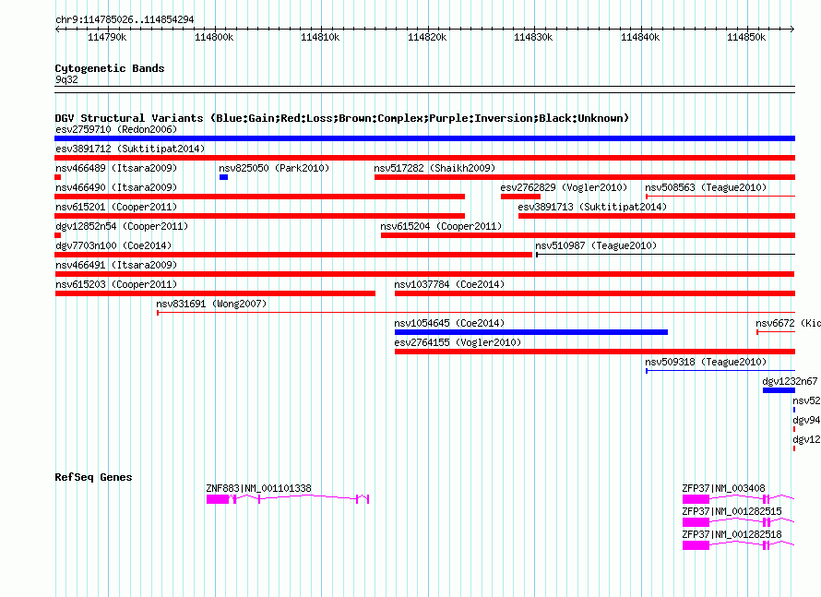Image resolution: width=821 pixels, height=597 pixels.
Task: Select the ZFP37 NM_003408 transcript glyph
Action: pyautogui.click(x=738, y=499)
